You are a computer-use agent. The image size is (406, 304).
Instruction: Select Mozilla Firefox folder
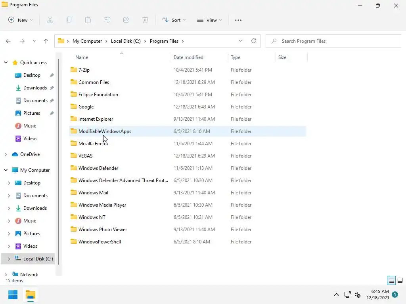coord(94,143)
